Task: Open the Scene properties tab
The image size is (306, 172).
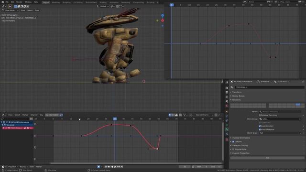Action: pos(227,101)
